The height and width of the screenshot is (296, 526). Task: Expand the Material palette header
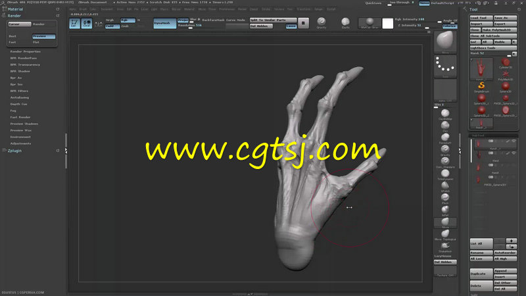(x=15, y=9)
